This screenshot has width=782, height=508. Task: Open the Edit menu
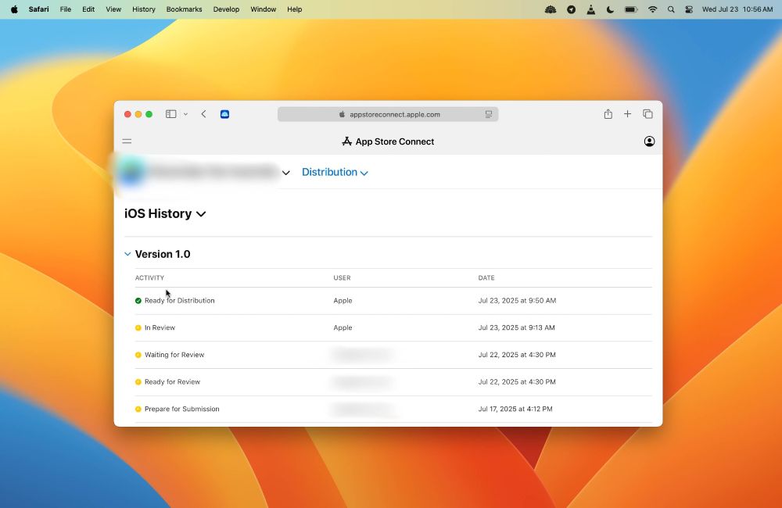coord(88,9)
